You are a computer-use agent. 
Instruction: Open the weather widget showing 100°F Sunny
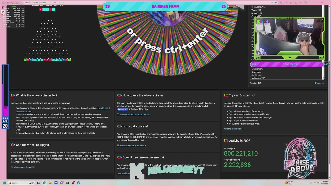[290, 183]
